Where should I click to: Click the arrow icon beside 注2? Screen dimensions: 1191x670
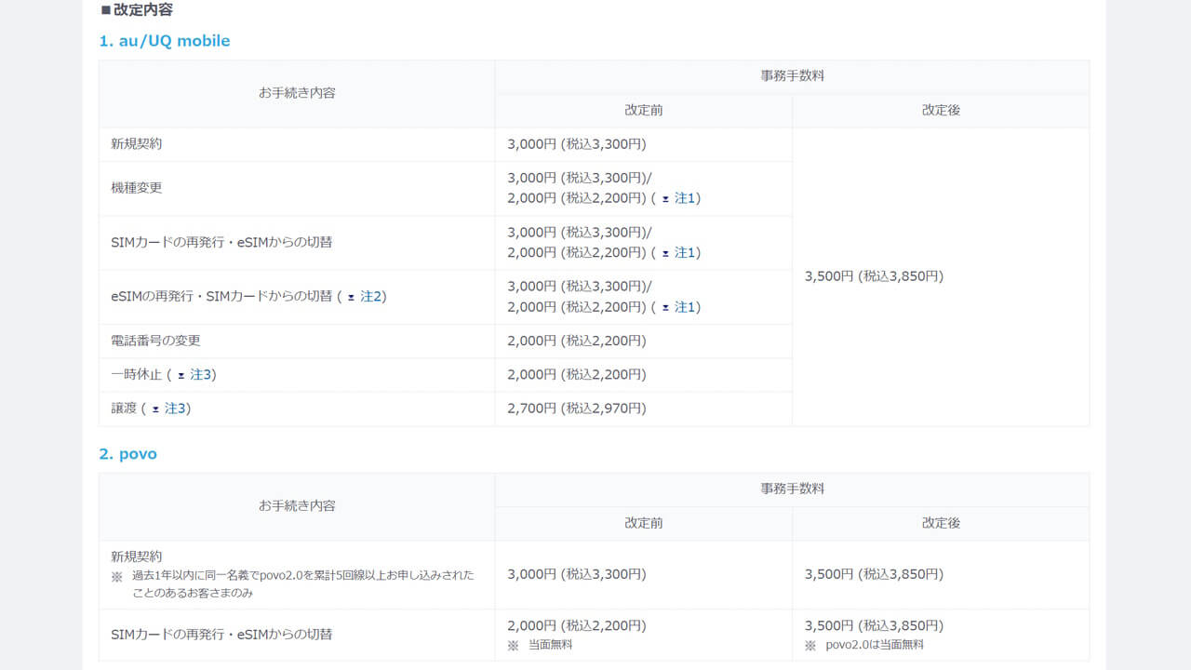pyautogui.click(x=351, y=297)
